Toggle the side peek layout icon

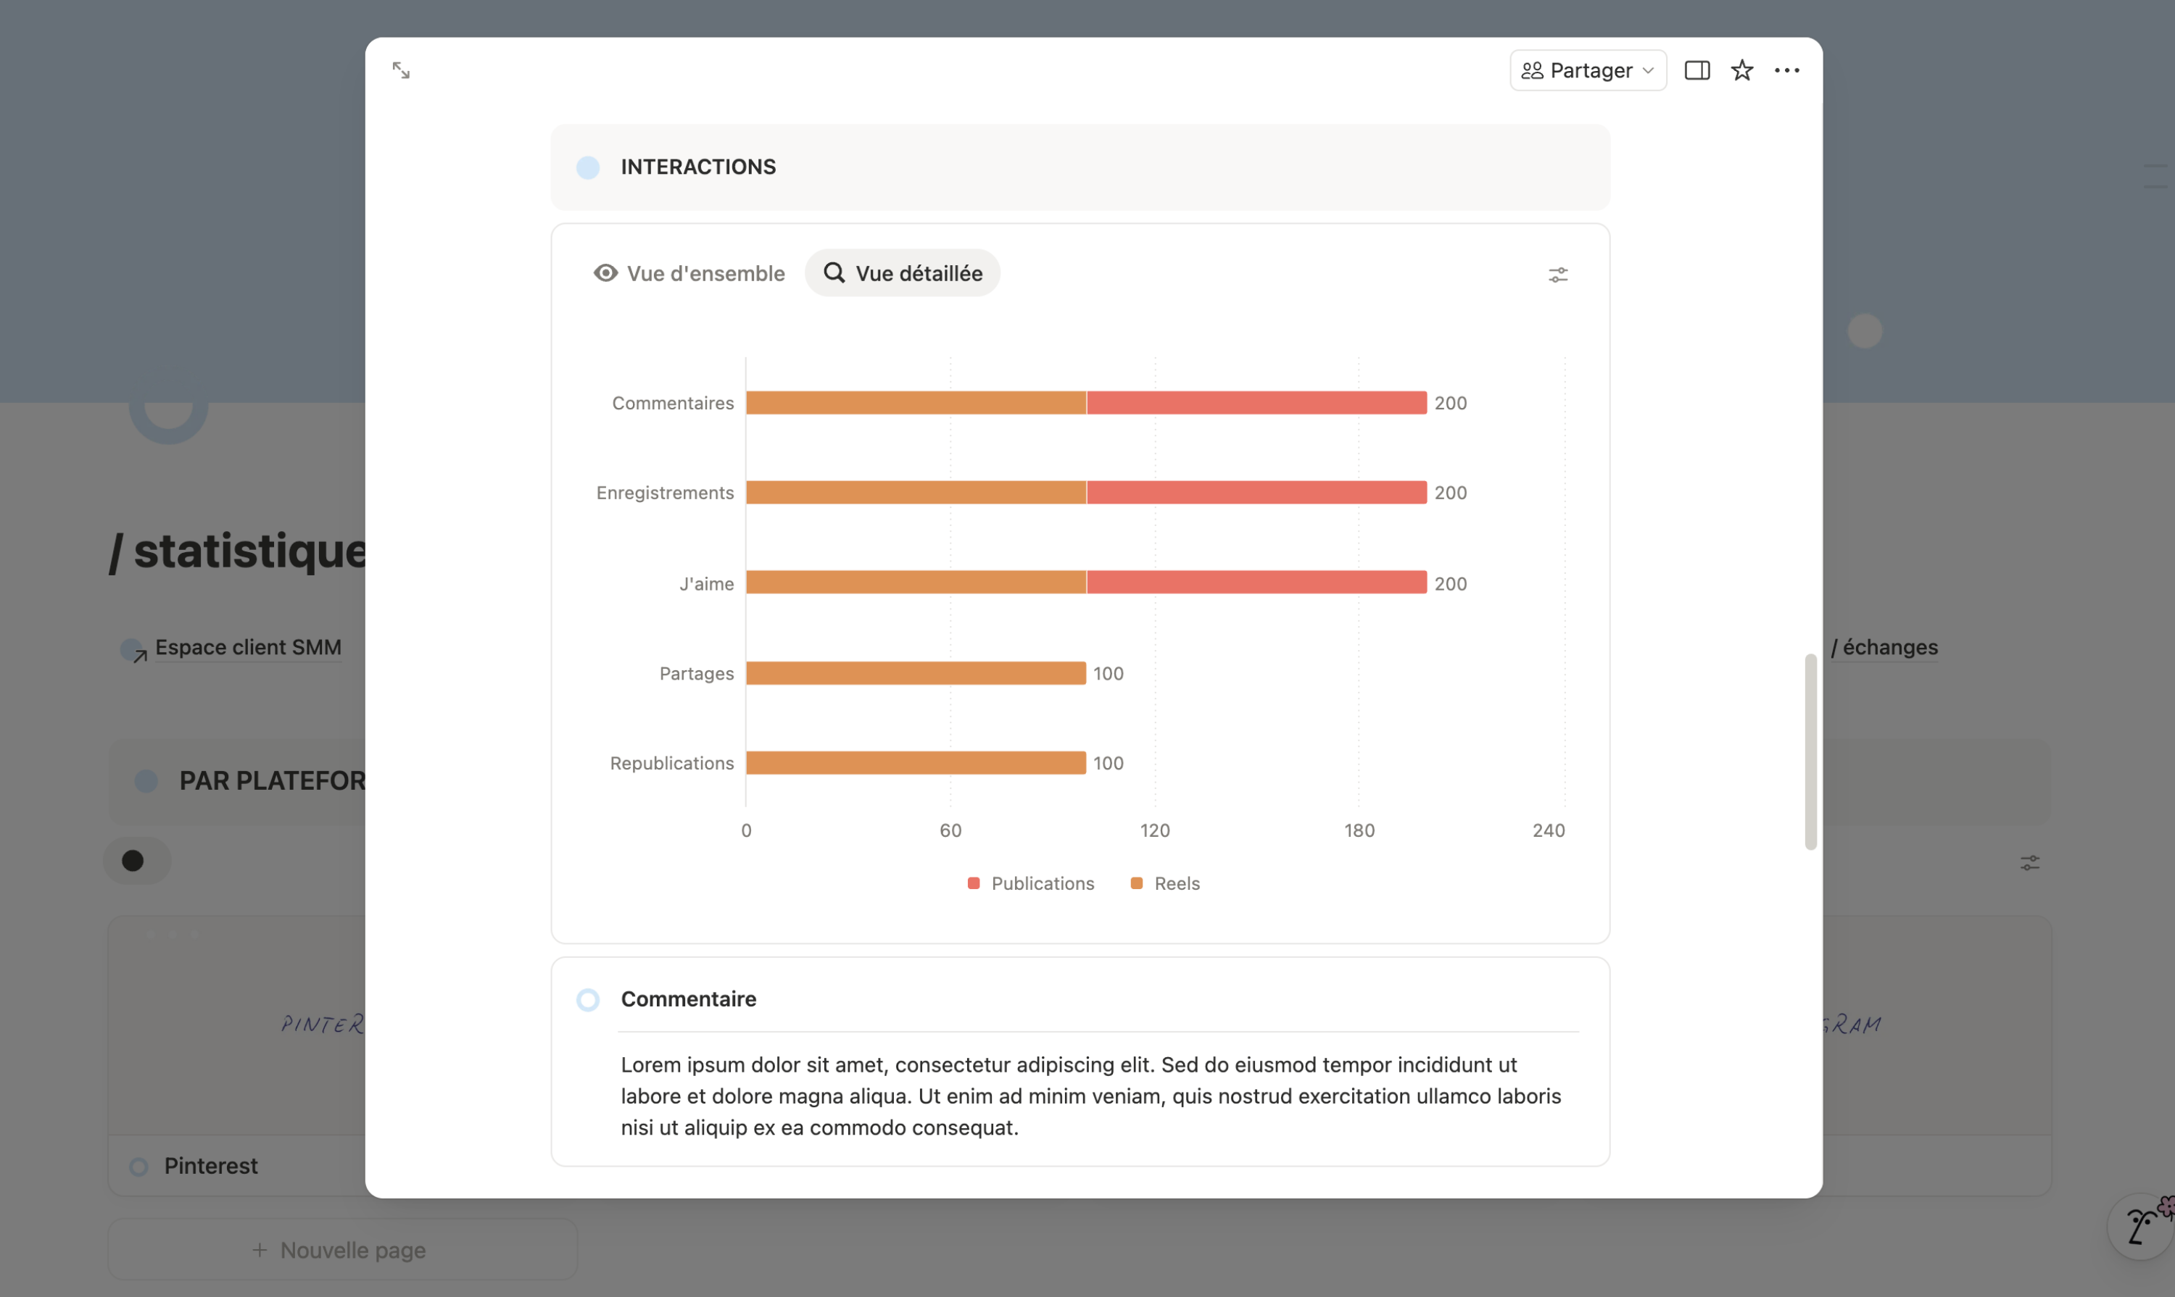pos(1696,71)
